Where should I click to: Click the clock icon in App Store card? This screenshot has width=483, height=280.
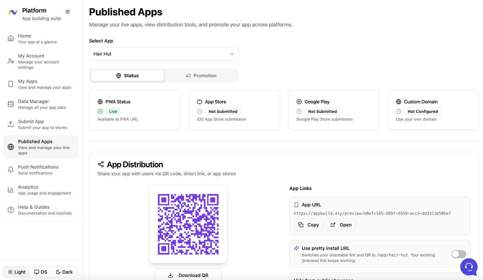click(x=200, y=111)
